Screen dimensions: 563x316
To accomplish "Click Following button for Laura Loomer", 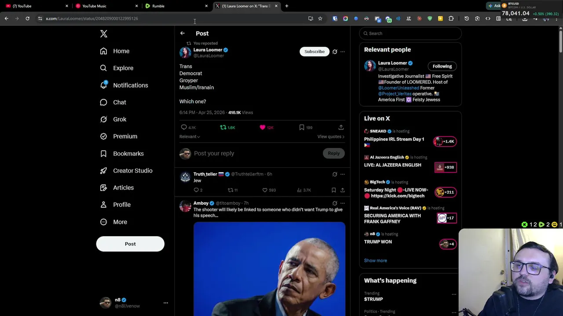I will [442, 66].
